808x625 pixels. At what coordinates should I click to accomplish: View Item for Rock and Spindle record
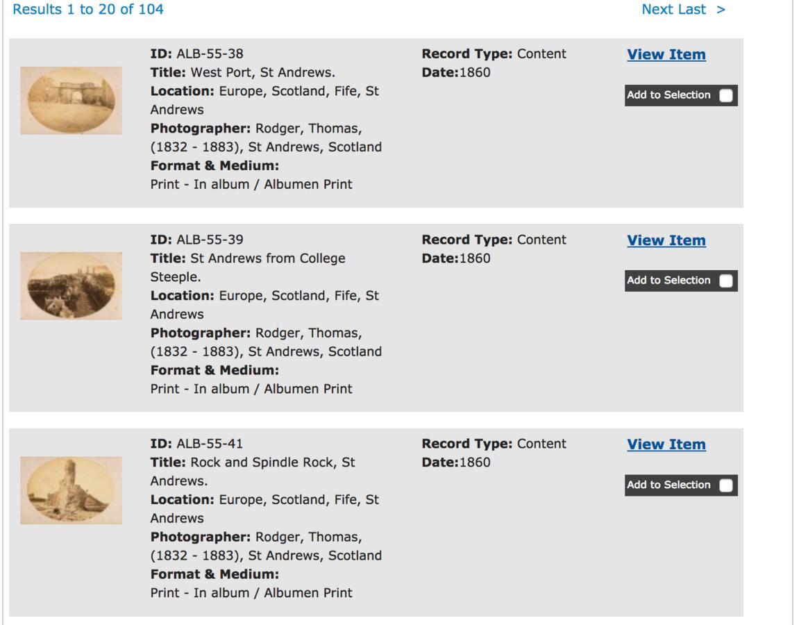(666, 444)
